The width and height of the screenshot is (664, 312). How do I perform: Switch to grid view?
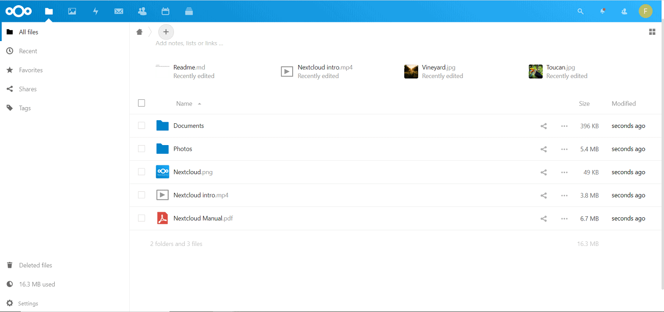point(652,32)
